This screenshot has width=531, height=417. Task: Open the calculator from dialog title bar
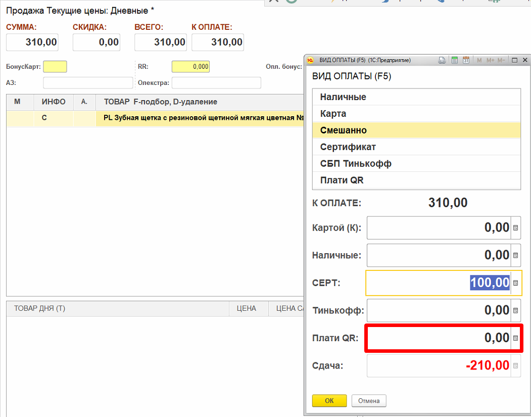(x=455, y=60)
